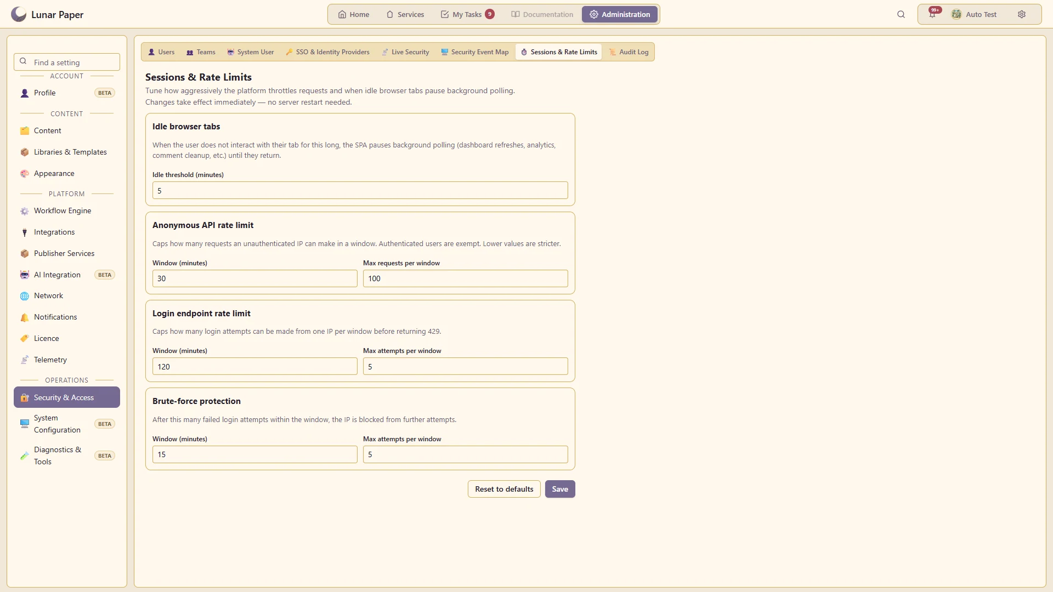Screen dimensions: 1053x592
Task: Open My Tasks in top navigation
Action: (467, 14)
